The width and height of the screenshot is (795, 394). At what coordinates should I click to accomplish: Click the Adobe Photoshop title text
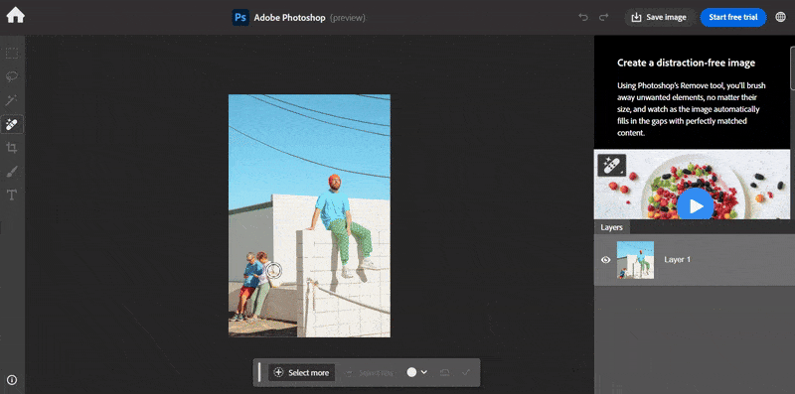tap(289, 18)
